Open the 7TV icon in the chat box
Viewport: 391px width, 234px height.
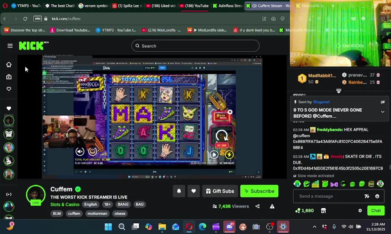[367, 196]
